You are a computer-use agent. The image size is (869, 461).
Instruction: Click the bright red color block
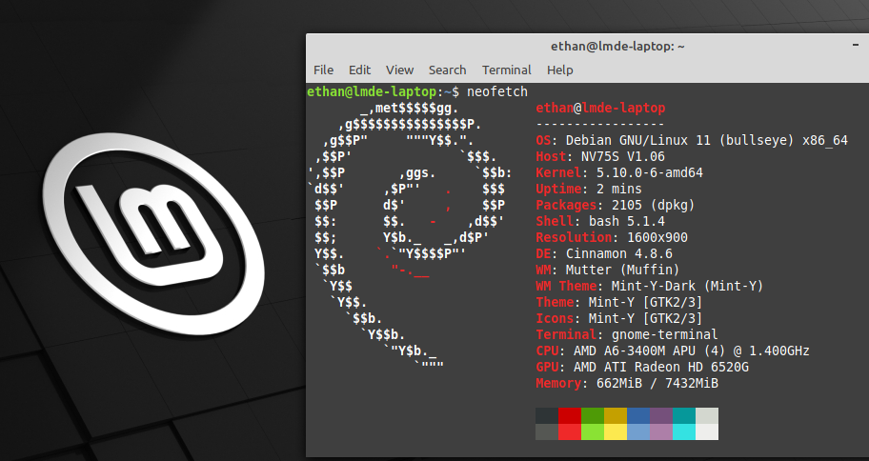point(570,432)
